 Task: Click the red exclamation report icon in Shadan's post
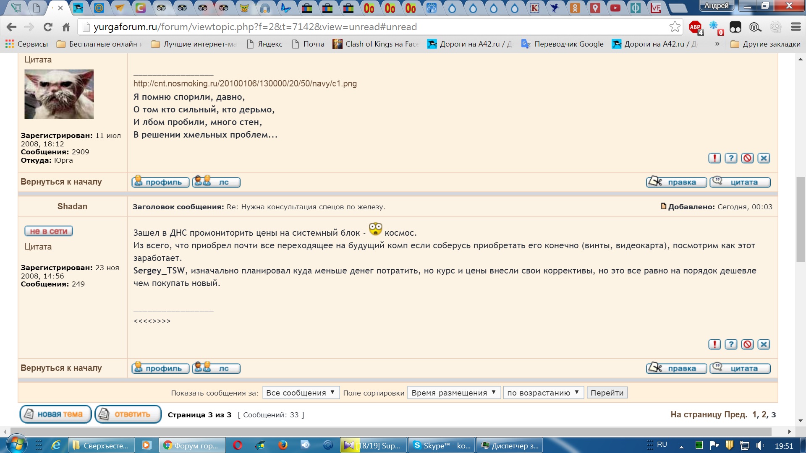(x=714, y=344)
